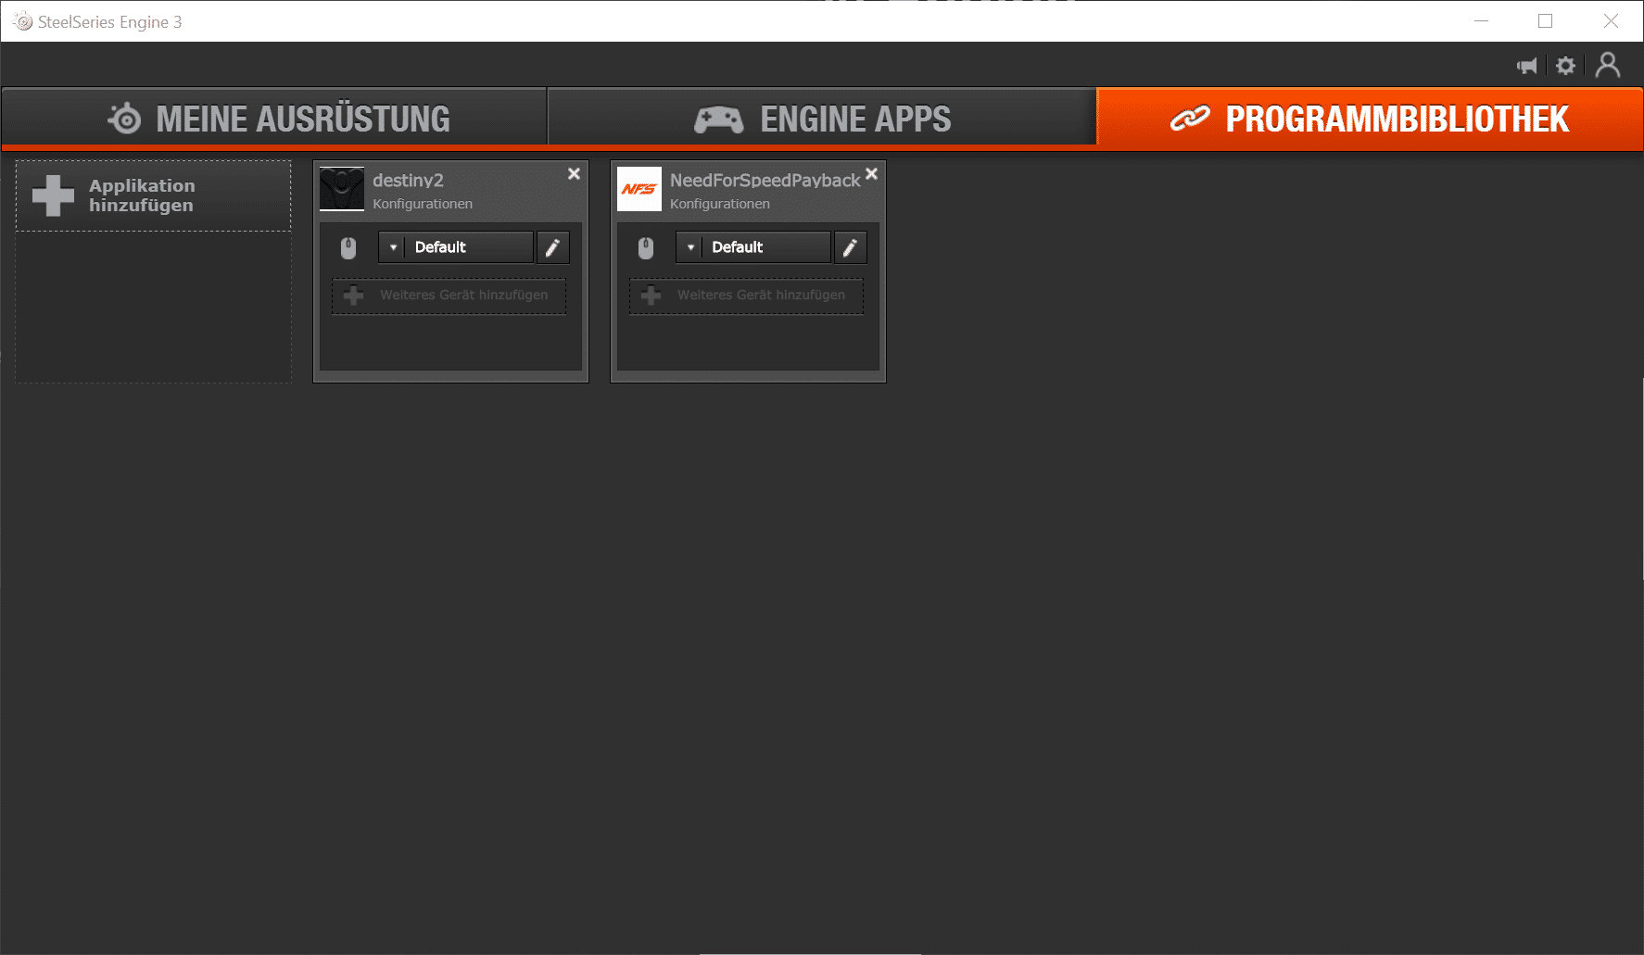
Task: Click the destiny2 game thumbnail
Action: click(342, 189)
